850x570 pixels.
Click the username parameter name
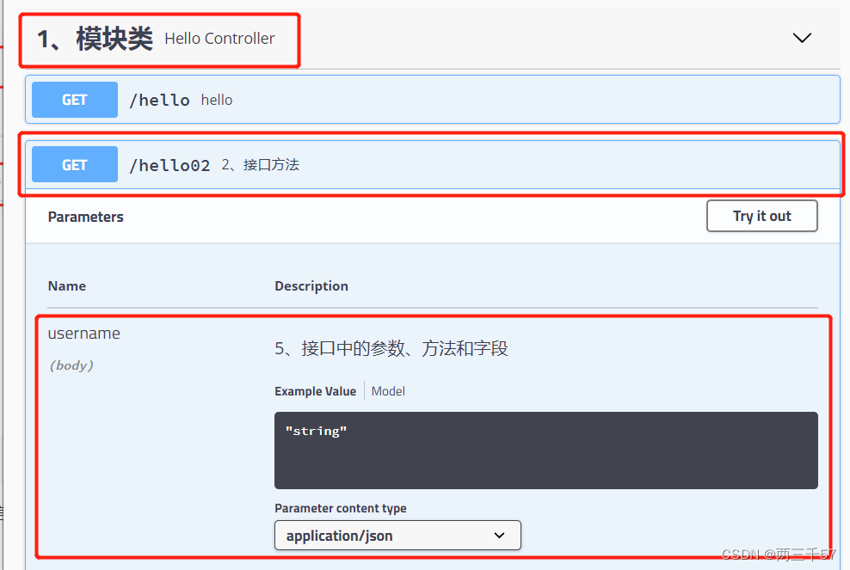(x=84, y=334)
